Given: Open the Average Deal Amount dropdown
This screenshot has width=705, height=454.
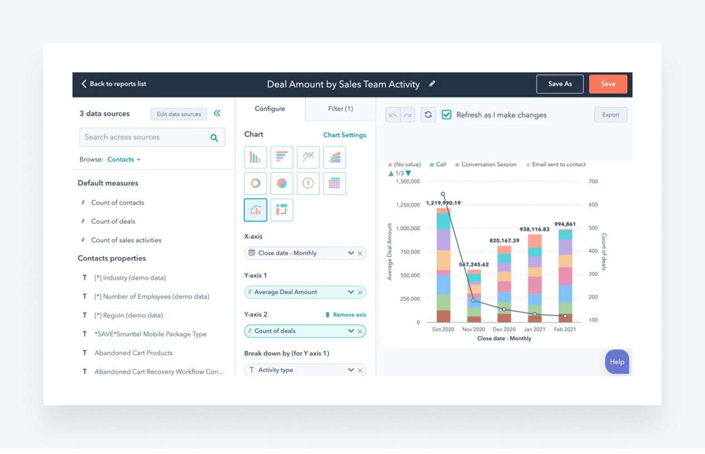Looking at the screenshot, I should click(351, 292).
